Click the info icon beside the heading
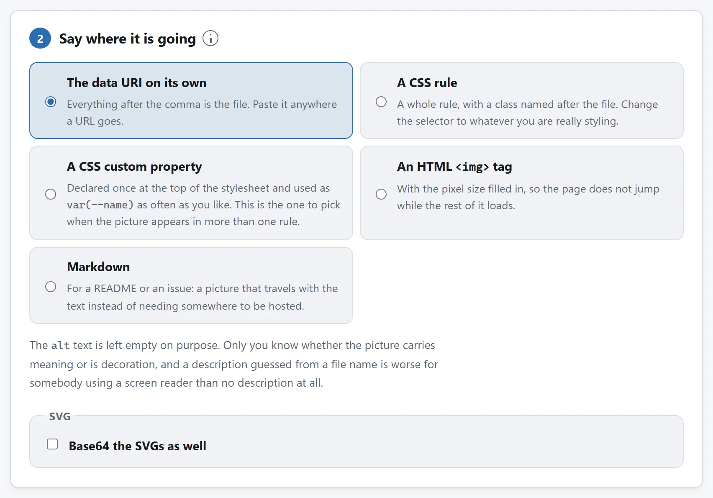Viewport: 713px width, 498px height. point(210,39)
